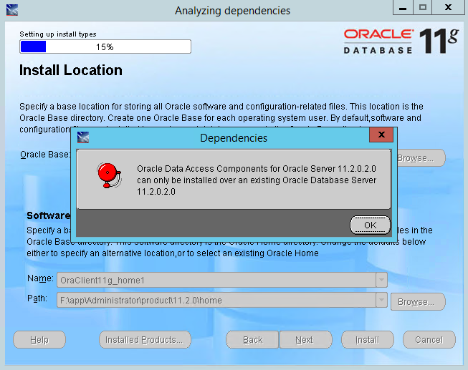
Task: Click the error message text about Oracle Data Access Components
Action: [x=257, y=180]
